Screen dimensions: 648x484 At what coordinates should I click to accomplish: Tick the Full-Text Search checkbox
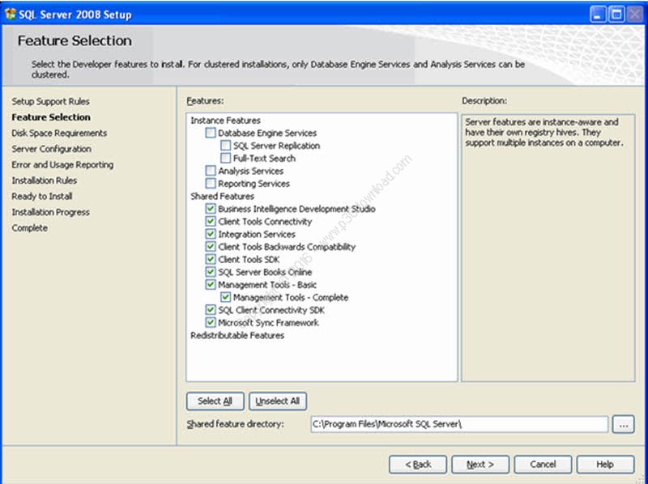pos(226,159)
